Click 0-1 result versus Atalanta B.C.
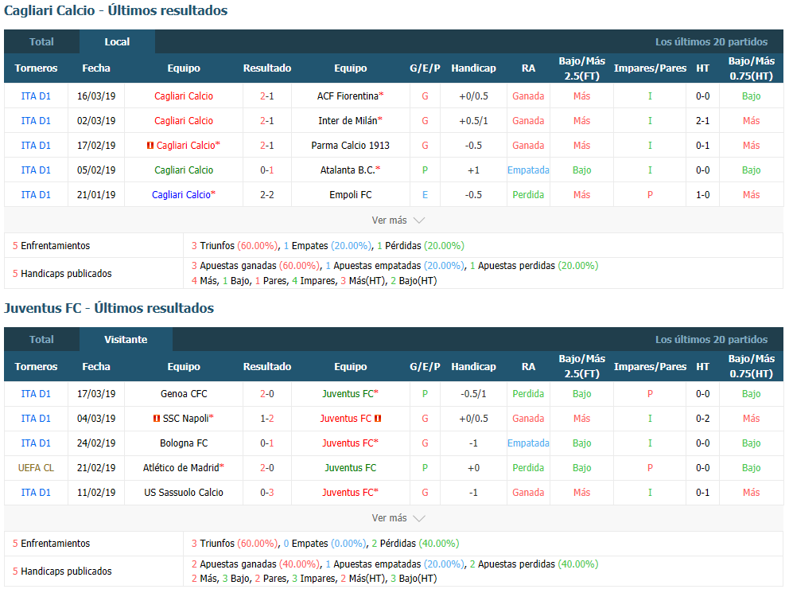Image resolution: width=789 pixels, height=593 pixels. 266,170
